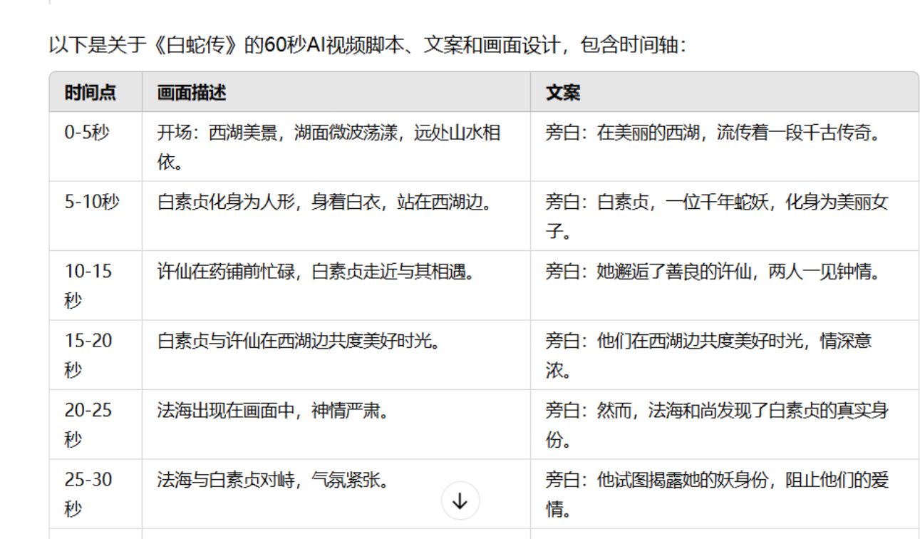Click the 25-30秒 time cell
This screenshot has height=539, width=920.
tap(95, 494)
